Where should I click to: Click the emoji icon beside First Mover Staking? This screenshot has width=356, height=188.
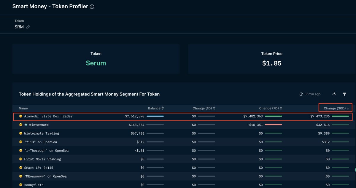point(21,159)
